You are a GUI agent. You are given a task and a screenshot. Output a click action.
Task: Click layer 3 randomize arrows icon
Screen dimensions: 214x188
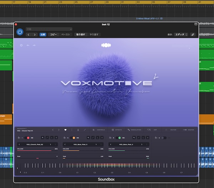coord(138,138)
